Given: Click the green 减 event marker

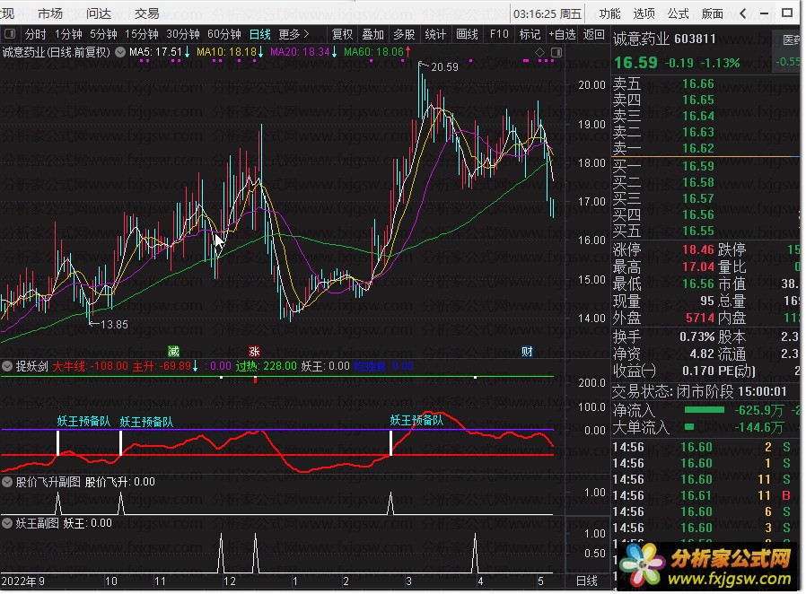Looking at the screenshot, I should (x=174, y=352).
